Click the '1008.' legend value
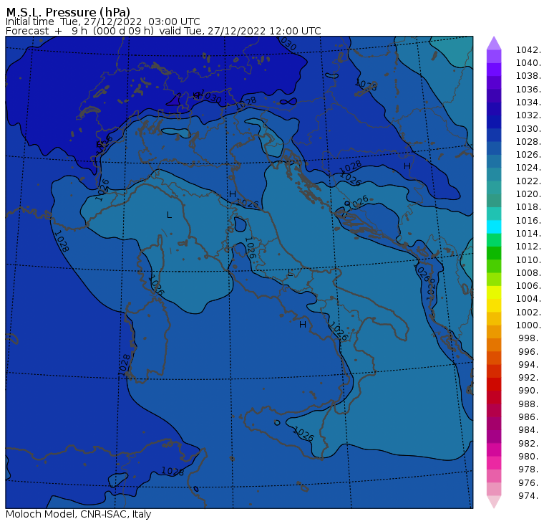 528,273
